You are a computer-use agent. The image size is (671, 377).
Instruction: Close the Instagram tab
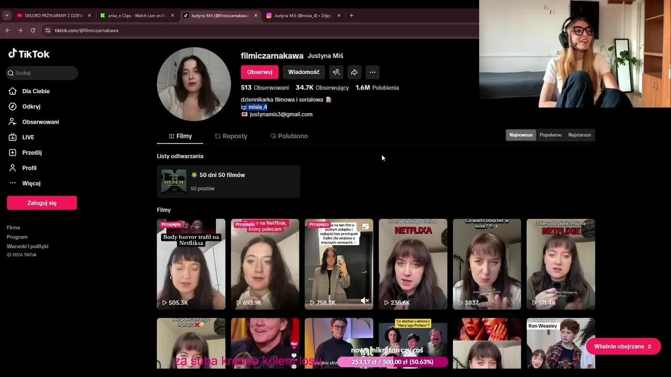coord(339,16)
